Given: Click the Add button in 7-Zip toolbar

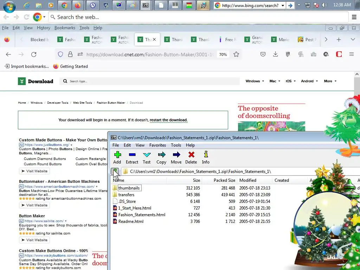Looking at the screenshot, I should [x=117, y=157].
